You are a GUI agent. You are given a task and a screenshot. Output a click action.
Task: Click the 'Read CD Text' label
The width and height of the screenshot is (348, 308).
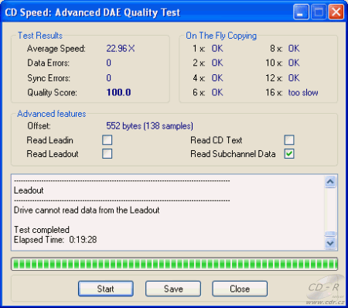tap(217, 140)
